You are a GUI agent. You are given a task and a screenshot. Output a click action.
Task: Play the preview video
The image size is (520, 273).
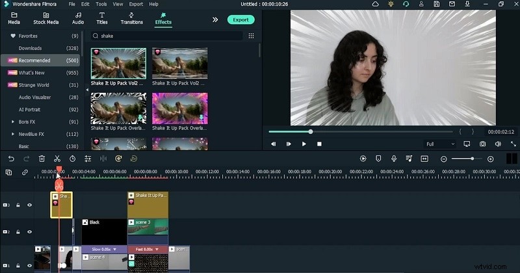304,144
